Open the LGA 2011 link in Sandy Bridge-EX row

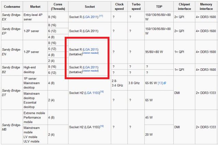pyautogui.click(x=91, y=17)
